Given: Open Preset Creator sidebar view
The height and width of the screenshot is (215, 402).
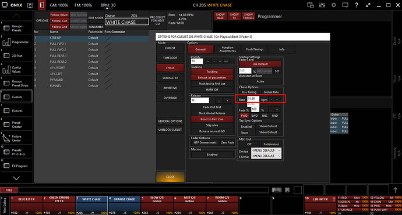Looking at the screenshot, I should (16, 124).
